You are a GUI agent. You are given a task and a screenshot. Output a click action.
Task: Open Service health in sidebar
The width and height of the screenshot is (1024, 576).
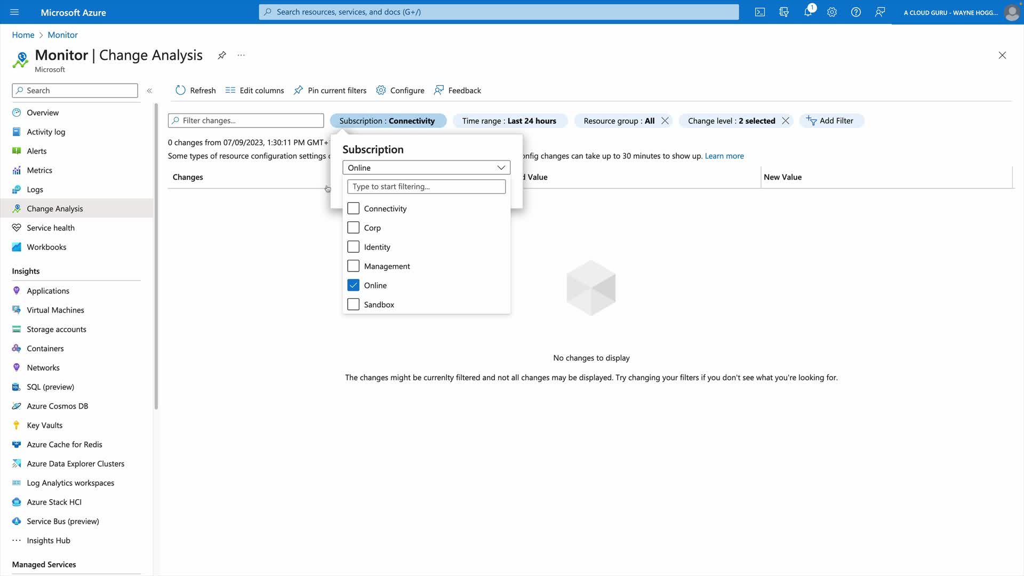[x=51, y=228]
